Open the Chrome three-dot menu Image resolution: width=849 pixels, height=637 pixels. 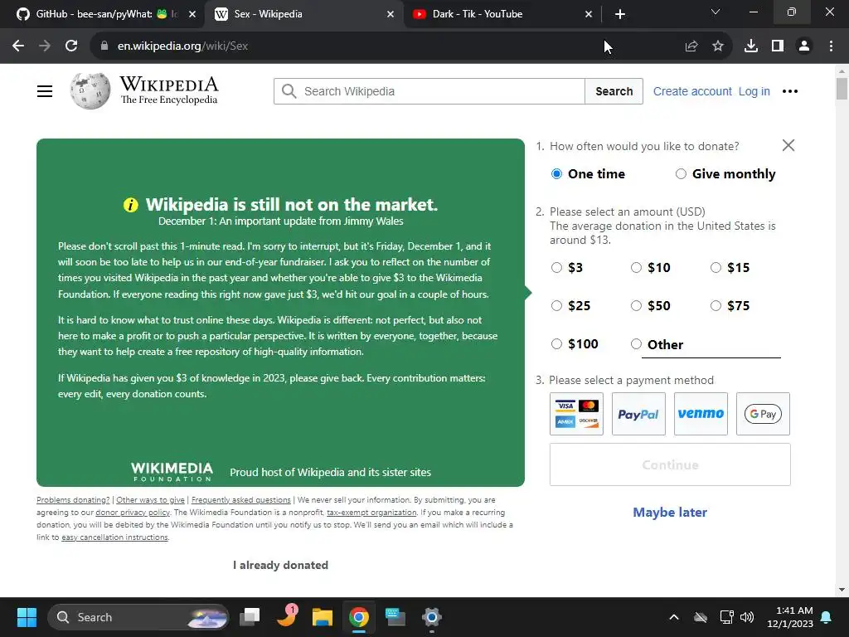pyautogui.click(x=831, y=46)
